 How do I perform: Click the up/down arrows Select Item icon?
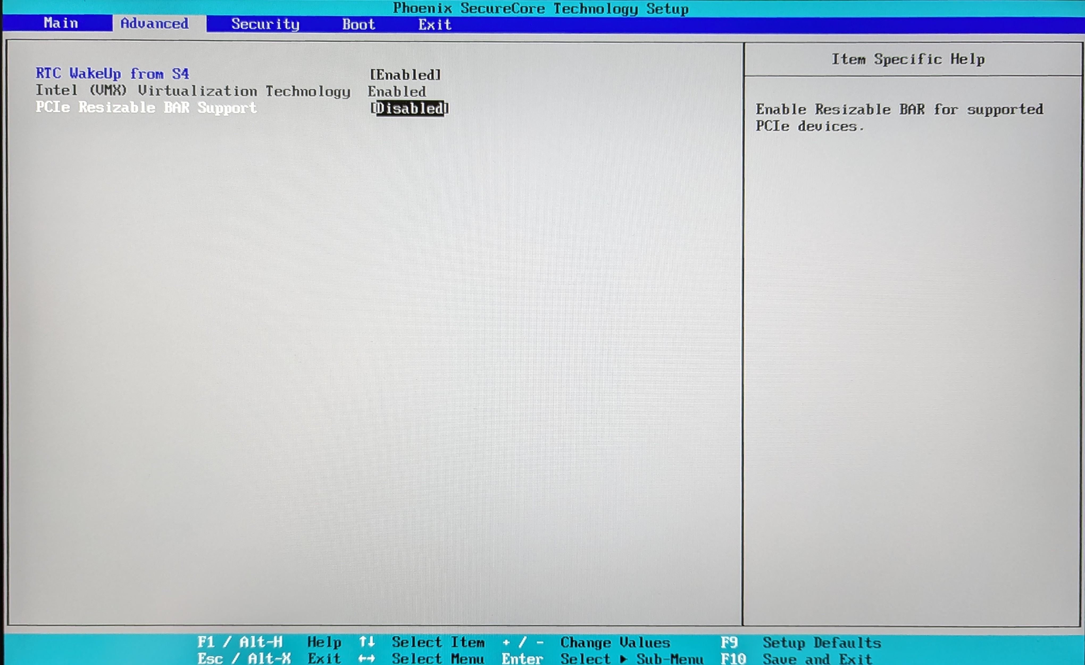coord(366,642)
